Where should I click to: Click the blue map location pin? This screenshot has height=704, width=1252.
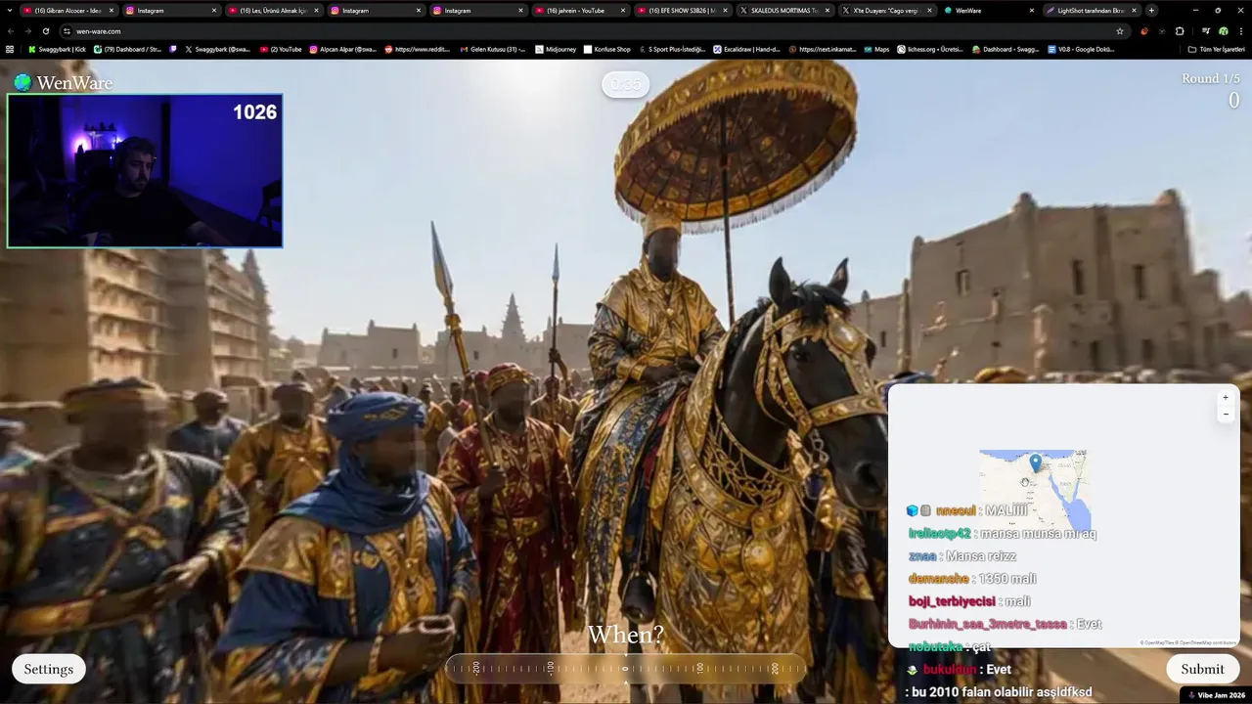click(1036, 463)
